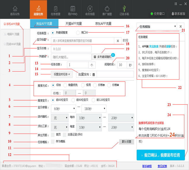Image resolution: width=189 pixels, height=170 pixels.
Task: Open 新手教程 link
Action: point(147,166)
